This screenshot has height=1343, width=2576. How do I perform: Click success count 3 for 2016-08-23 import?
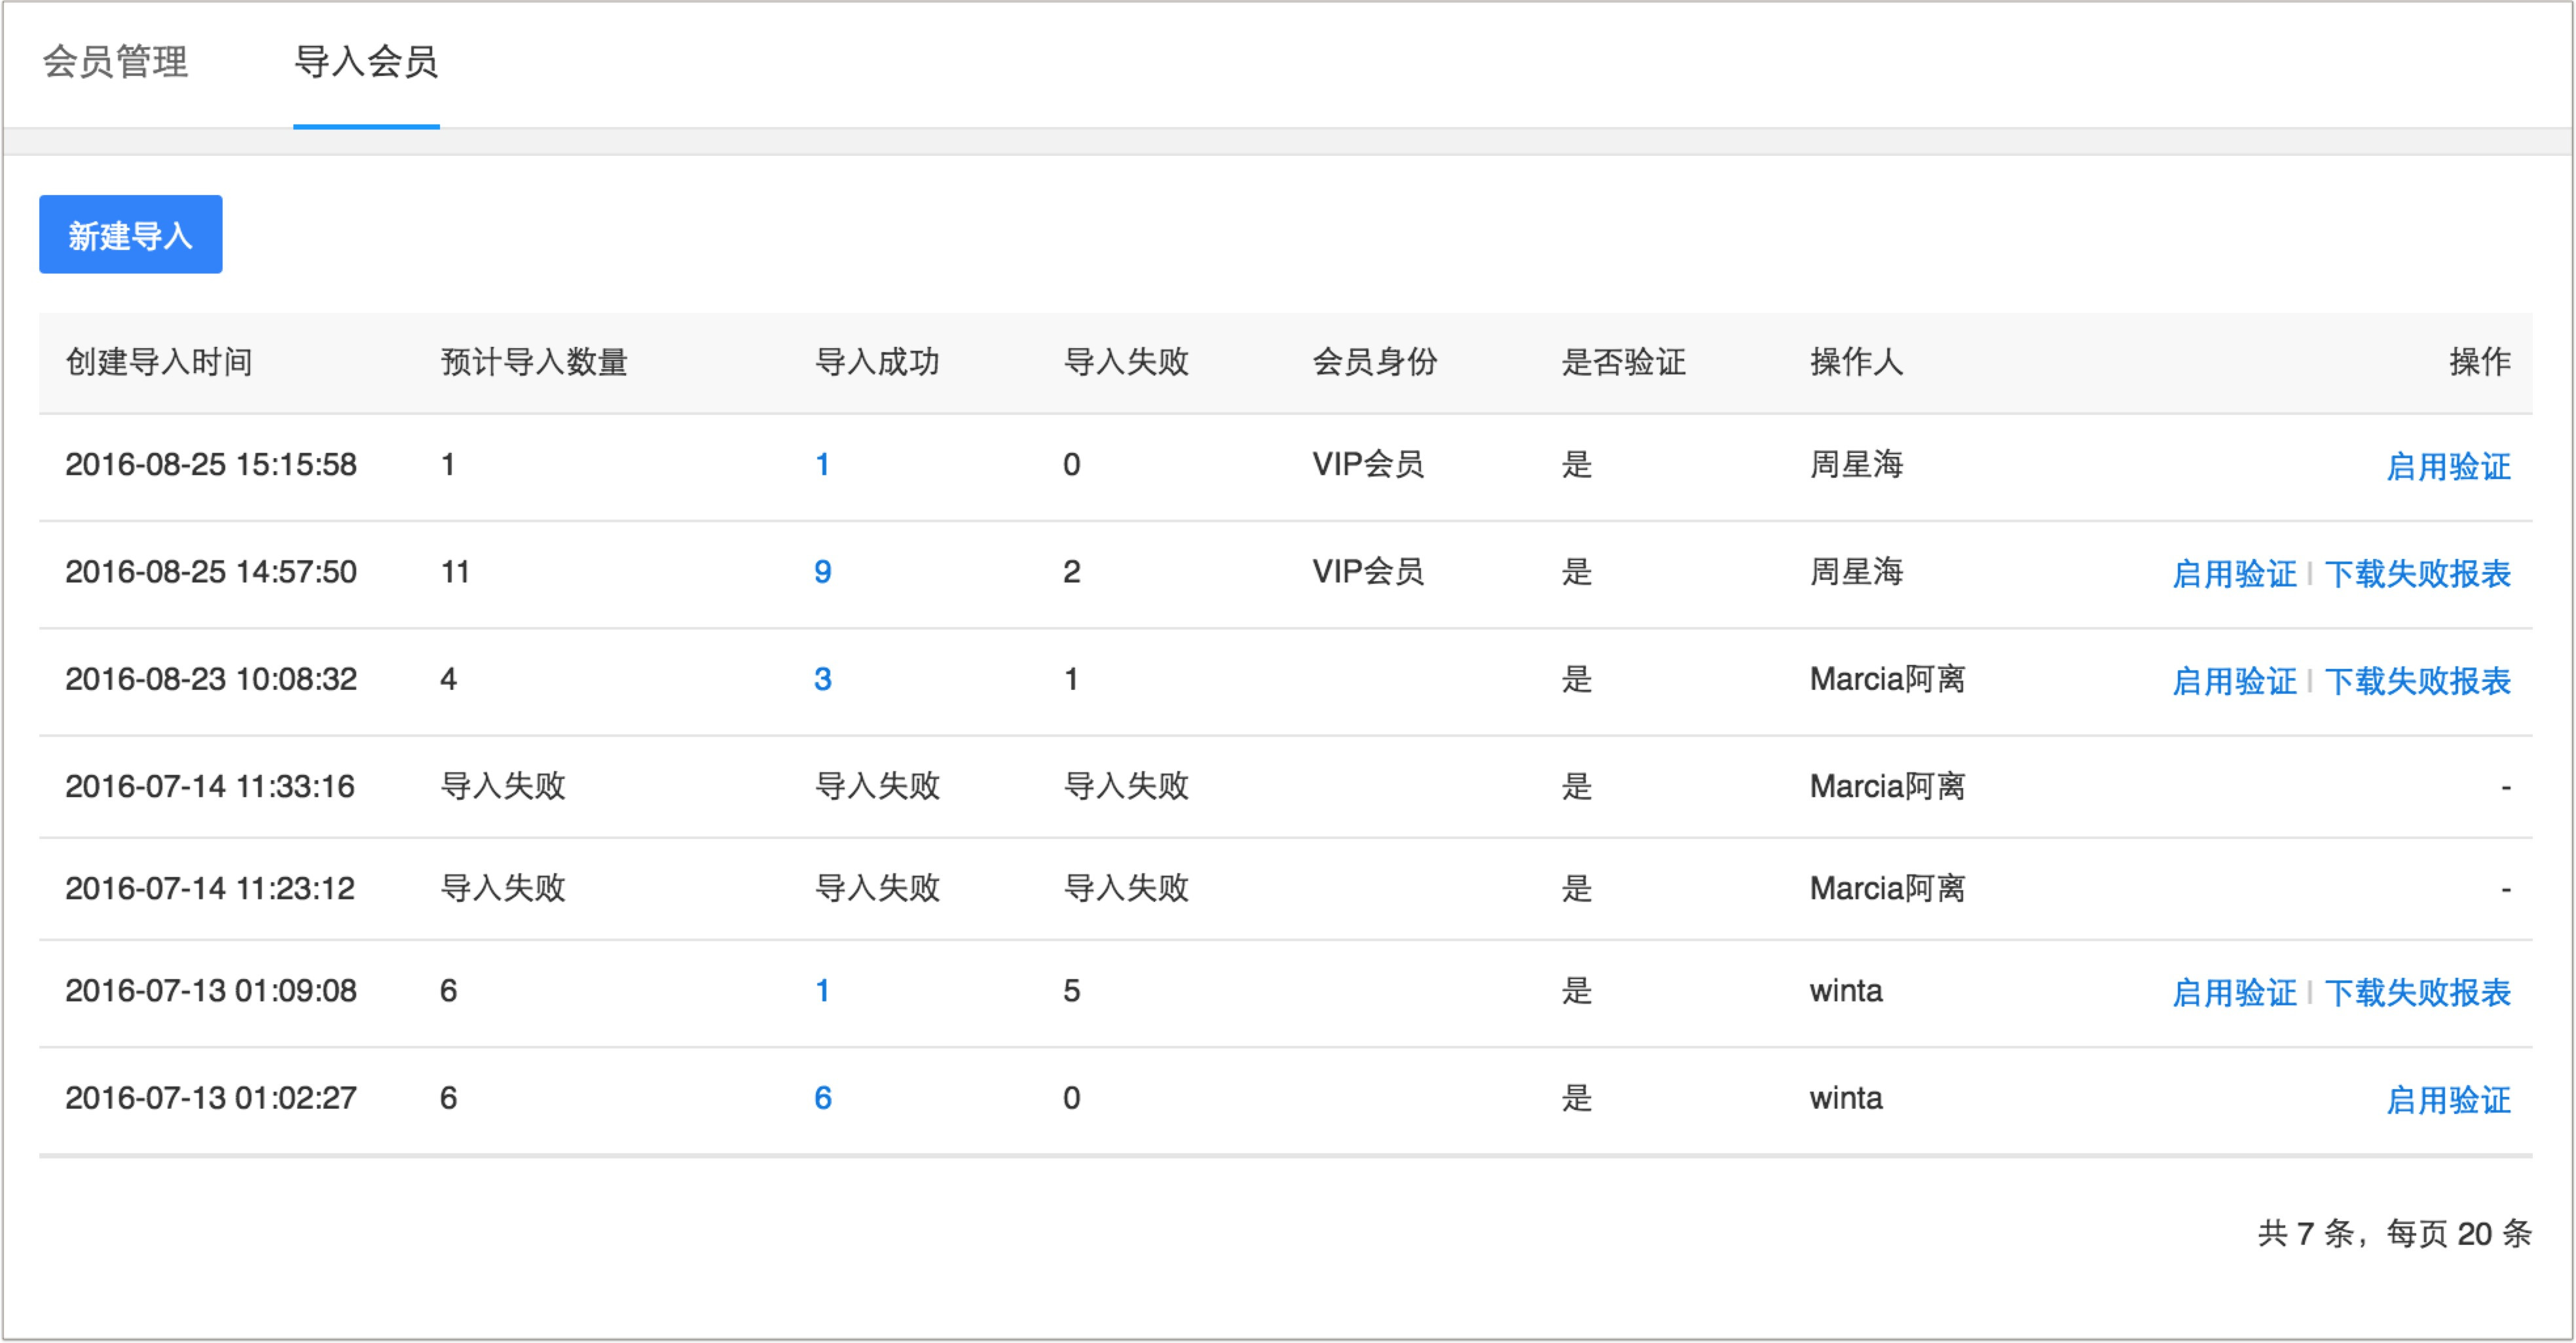pos(822,679)
